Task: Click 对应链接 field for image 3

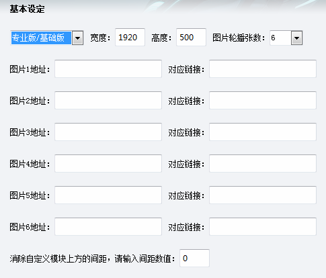Action: tap(263, 132)
